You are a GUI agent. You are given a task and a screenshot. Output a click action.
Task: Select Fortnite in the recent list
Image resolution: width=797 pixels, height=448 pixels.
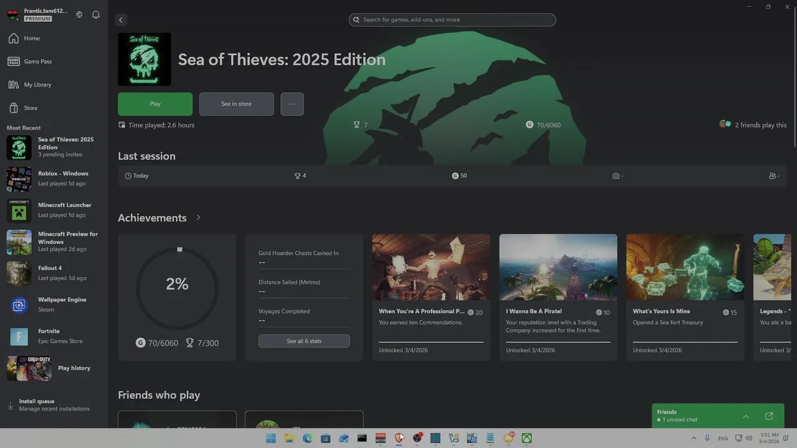click(x=54, y=337)
